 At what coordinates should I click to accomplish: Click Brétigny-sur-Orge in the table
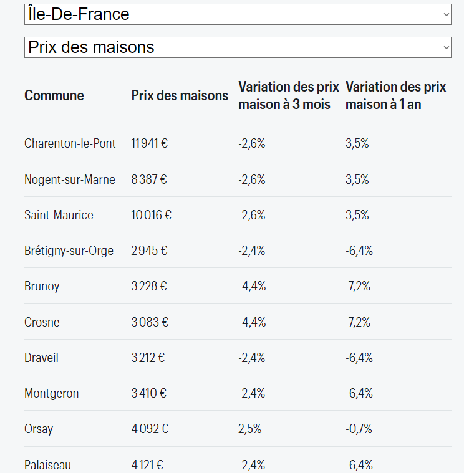click(x=69, y=251)
